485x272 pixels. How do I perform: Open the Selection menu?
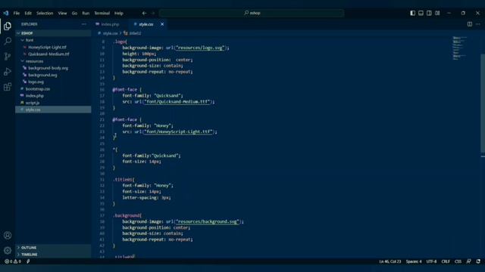tap(45, 13)
